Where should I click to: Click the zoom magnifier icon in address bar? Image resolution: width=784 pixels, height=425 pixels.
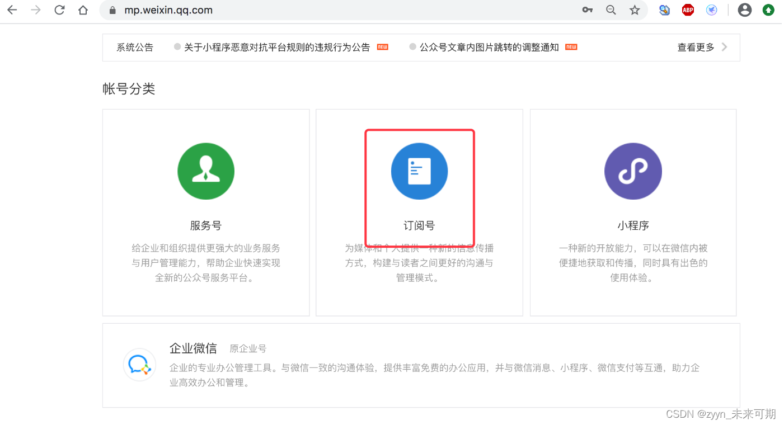coord(611,10)
